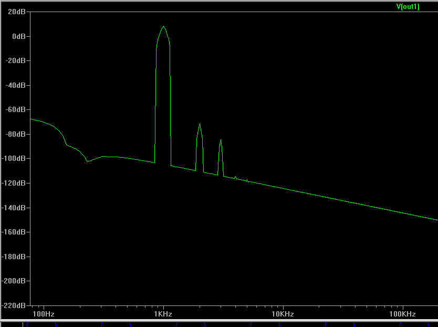Click the 100Hz frequency axis label
Viewport: 438px width, 327px height.
[44, 314]
